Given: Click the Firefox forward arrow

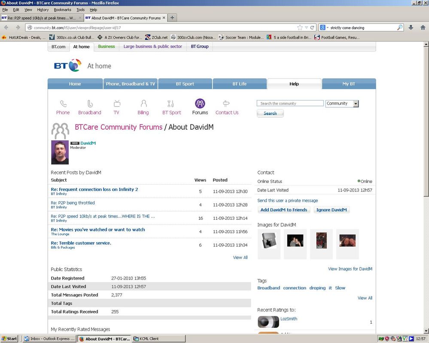Looking at the screenshot, I should coord(18,27).
